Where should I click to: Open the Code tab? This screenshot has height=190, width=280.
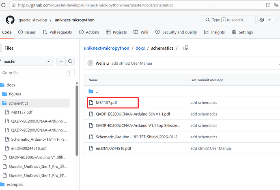pyautogui.click(x=7, y=32)
